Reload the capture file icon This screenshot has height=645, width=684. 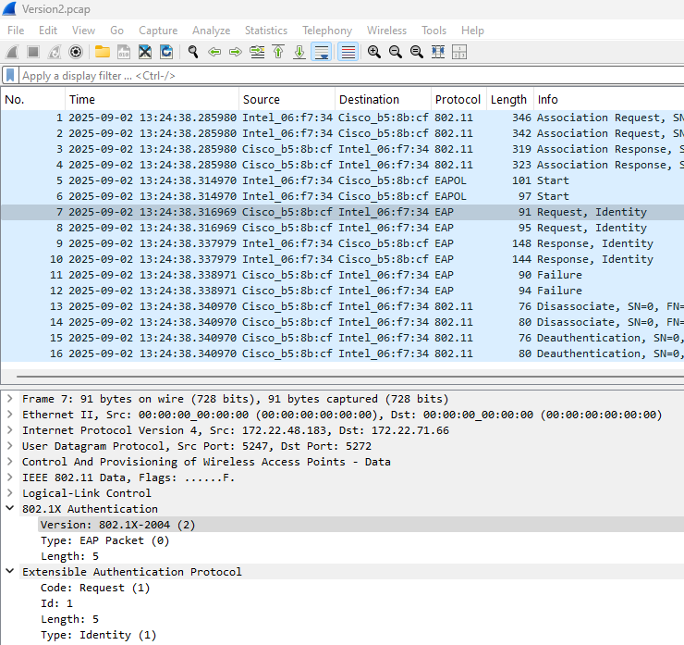click(166, 52)
